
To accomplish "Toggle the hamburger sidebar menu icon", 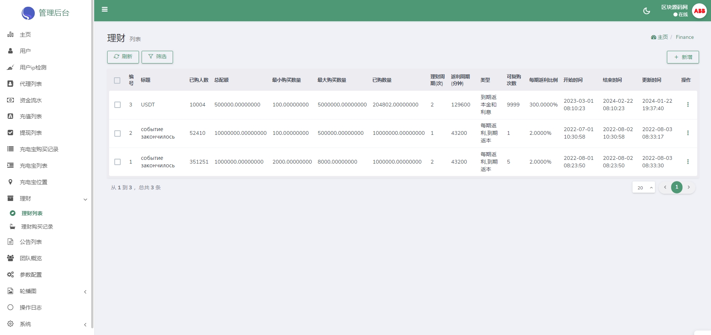I will coord(105,9).
